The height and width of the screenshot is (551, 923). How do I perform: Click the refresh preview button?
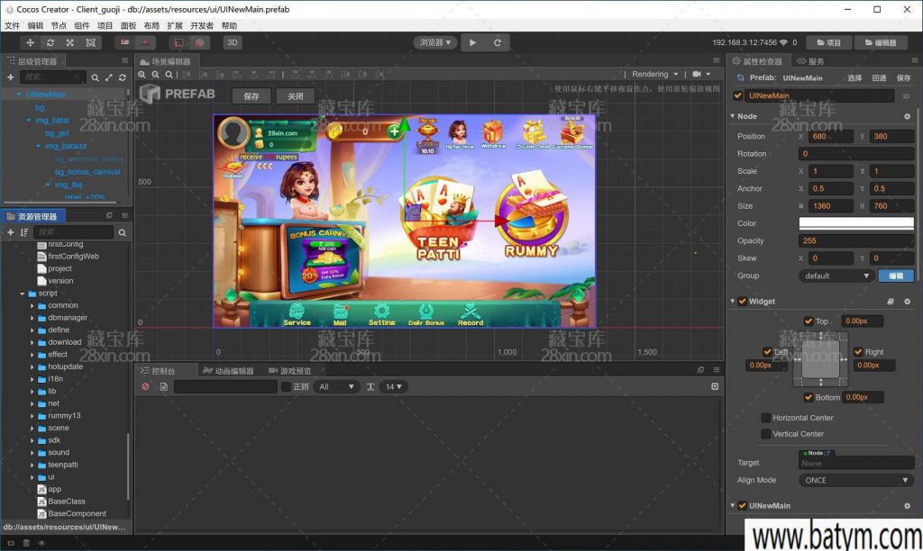(x=498, y=42)
